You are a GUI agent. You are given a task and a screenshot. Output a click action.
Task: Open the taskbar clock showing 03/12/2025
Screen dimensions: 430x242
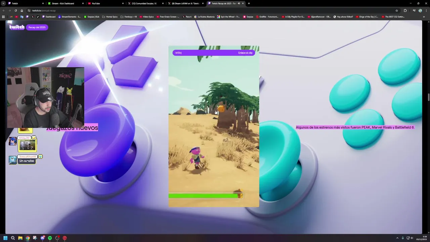click(421, 238)
